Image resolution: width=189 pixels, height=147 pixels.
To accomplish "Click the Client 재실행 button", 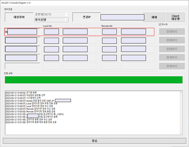I will 175,17.
